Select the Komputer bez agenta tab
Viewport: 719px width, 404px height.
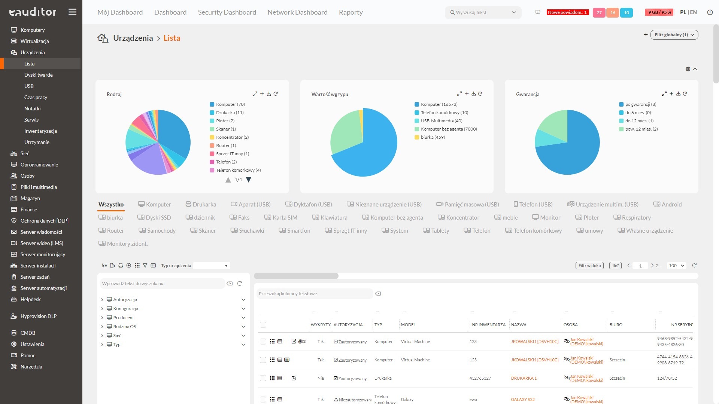tap(392, 217)
